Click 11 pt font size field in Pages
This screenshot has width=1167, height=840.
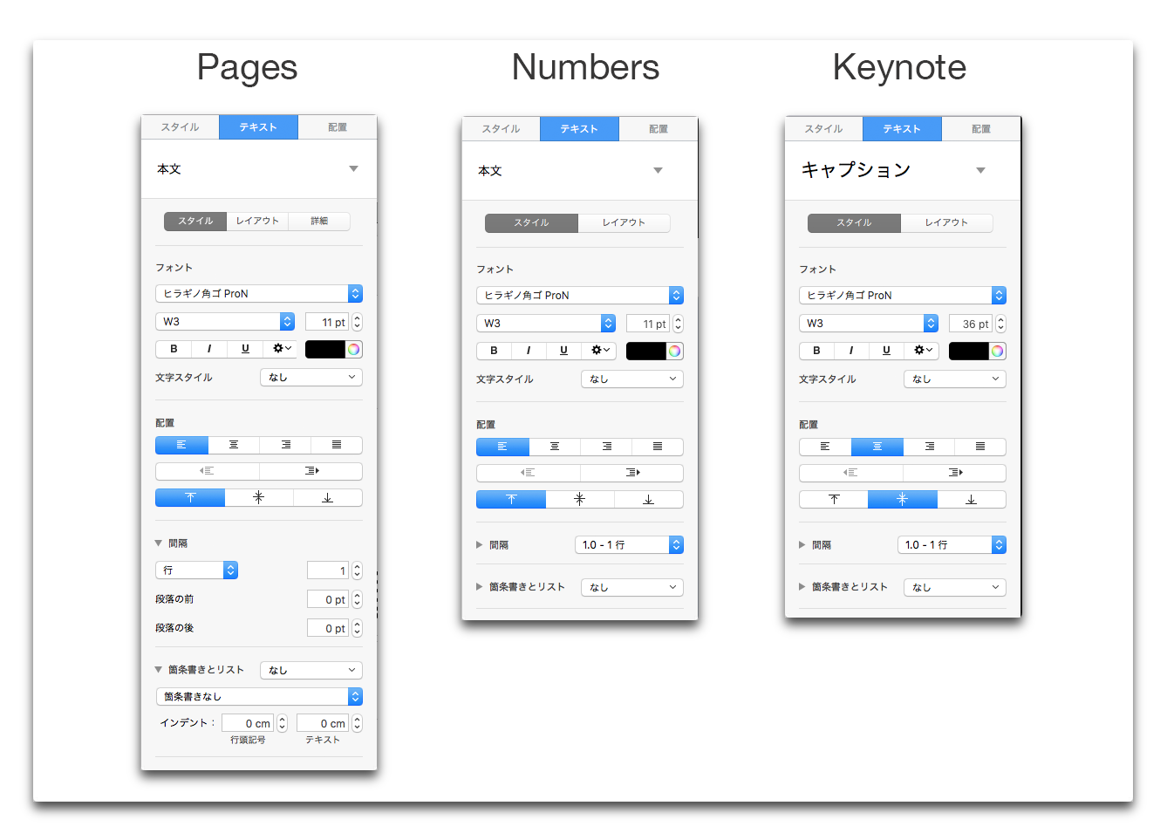(x=327, y=322)
